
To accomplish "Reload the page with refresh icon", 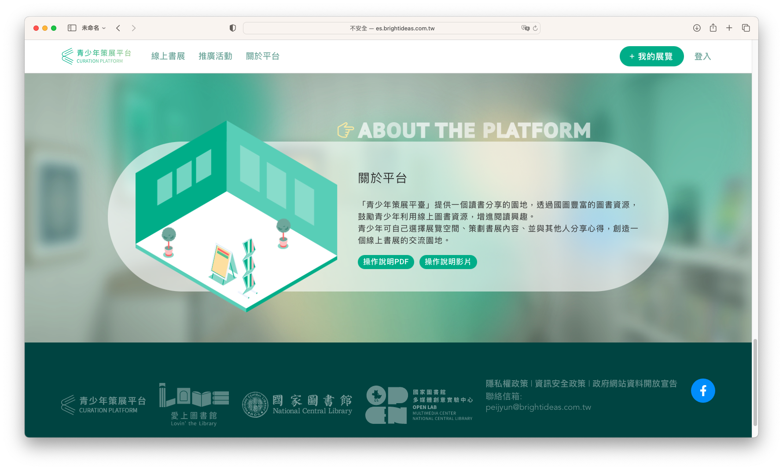I will tap(535, 28).
